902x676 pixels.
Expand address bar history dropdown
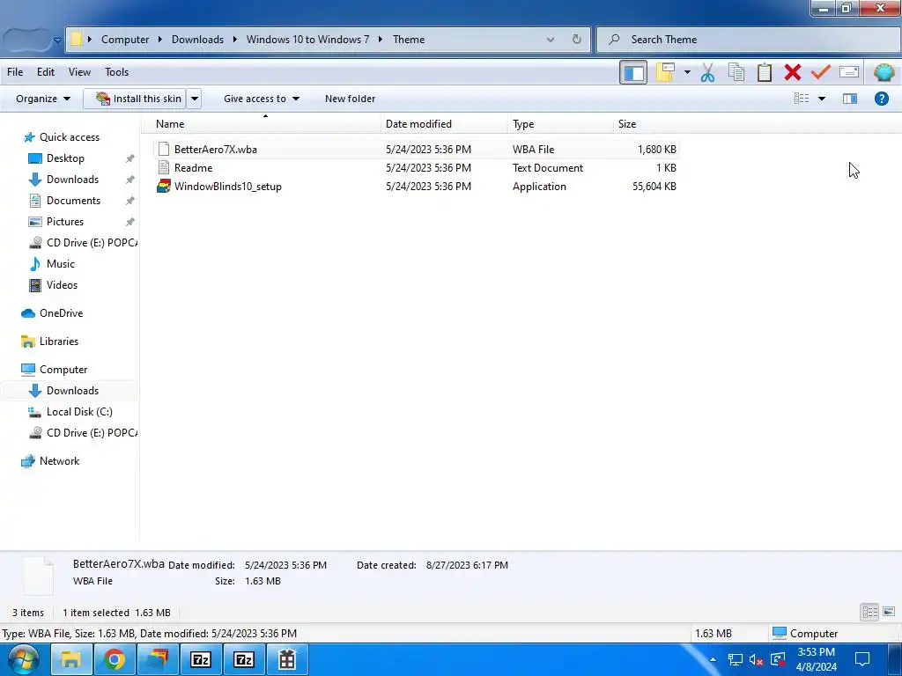tap(551, 39)
